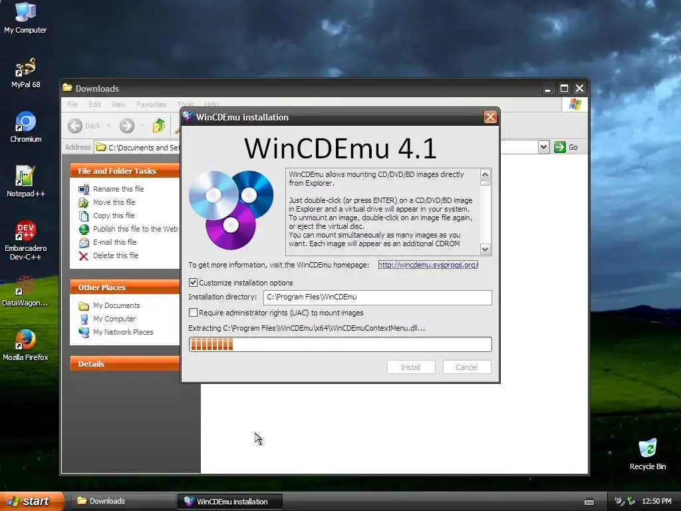Collapse the Other Places panel
The width and height of the screenshot is (681, 511).
(x=125, y=287)
